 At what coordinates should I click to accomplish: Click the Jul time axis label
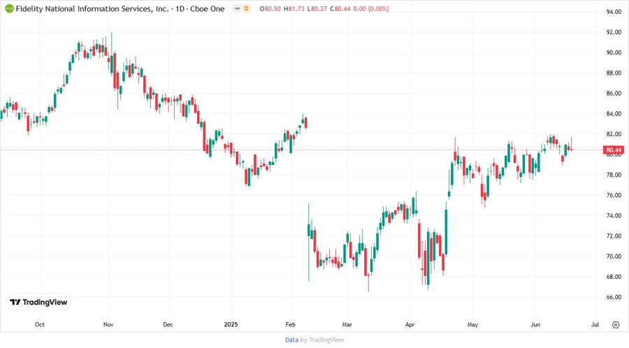pos(595,325)
